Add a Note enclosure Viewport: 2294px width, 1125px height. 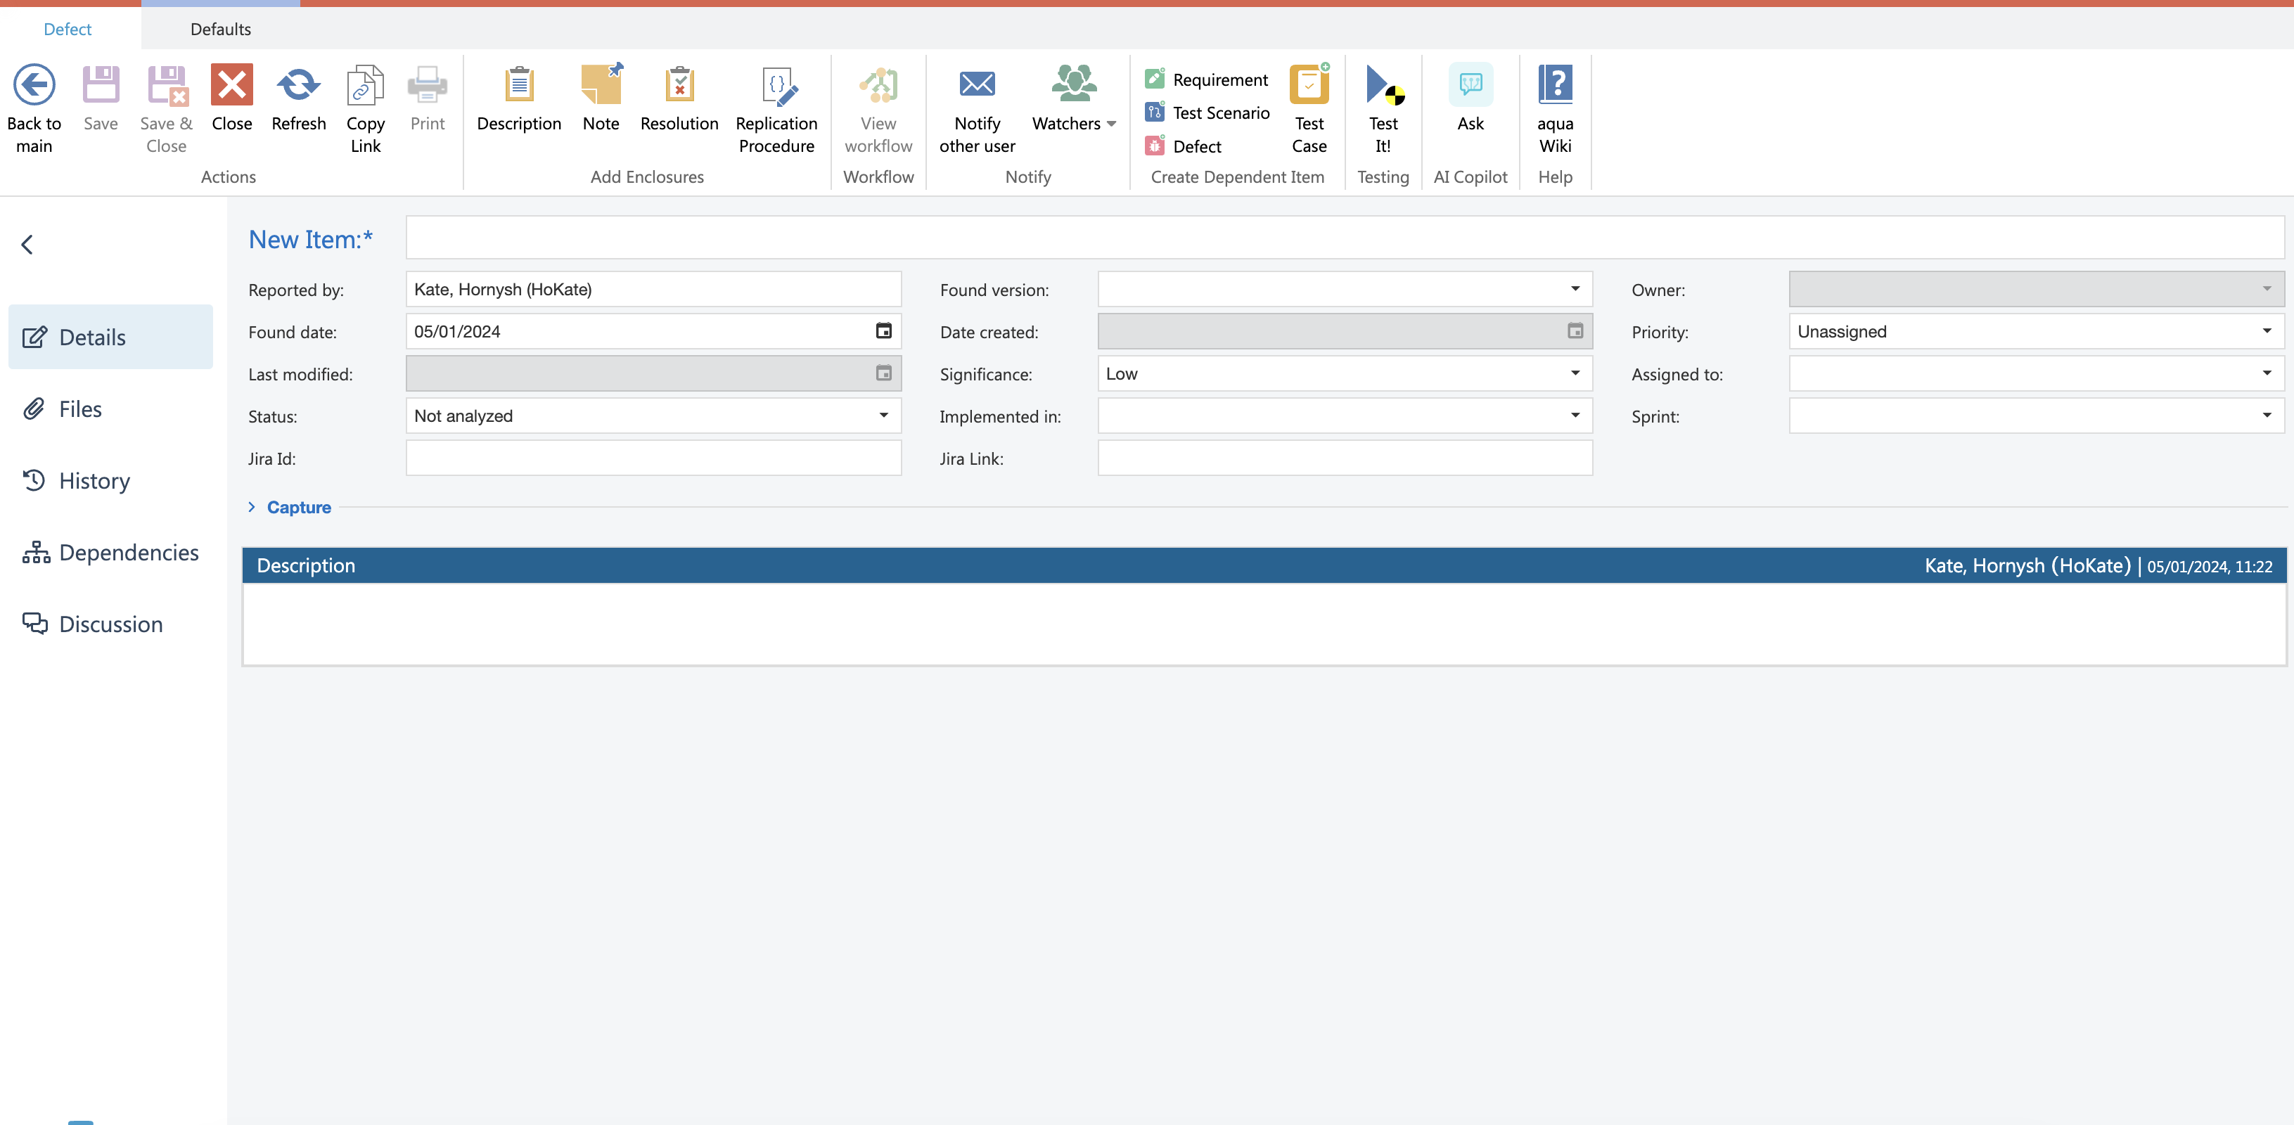point(601,86)
